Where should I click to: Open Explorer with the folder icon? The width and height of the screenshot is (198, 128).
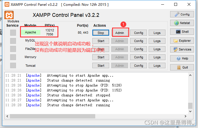[x=182, y=41]
